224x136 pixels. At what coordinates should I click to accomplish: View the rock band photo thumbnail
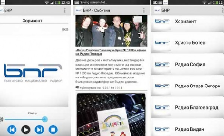pos(111,31)
